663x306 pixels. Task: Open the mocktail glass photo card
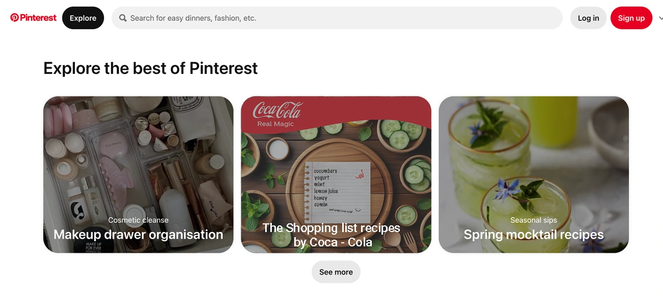(533, 174)
